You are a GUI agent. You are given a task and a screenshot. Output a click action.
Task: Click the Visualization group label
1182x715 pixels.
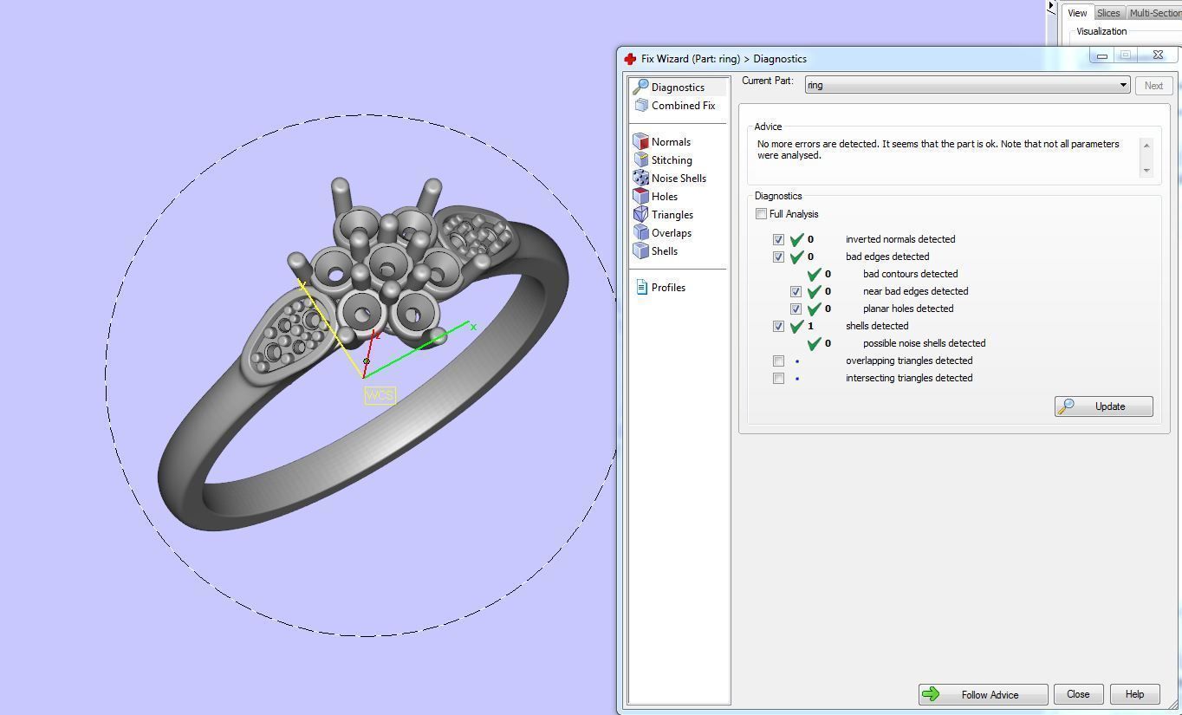point(1101,31)
